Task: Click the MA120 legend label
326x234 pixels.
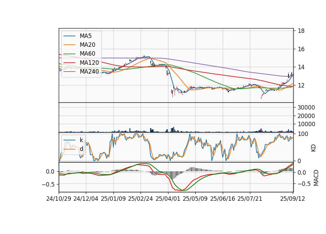Action: (x=89, y=62)
